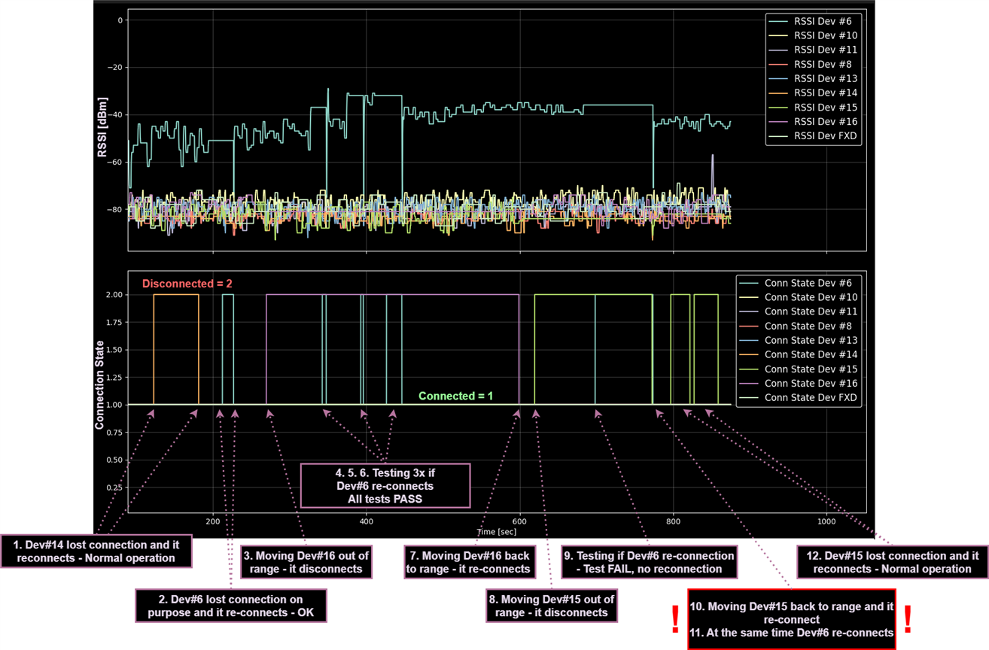The width and height of the screenshot is (989, 650).
Task: Click Conn State Dev #14 legend entry
Action: 811,354
